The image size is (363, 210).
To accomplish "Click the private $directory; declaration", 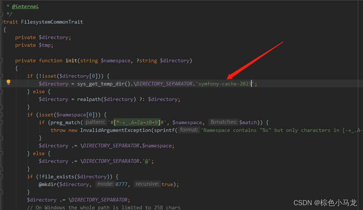I will 43,38.
